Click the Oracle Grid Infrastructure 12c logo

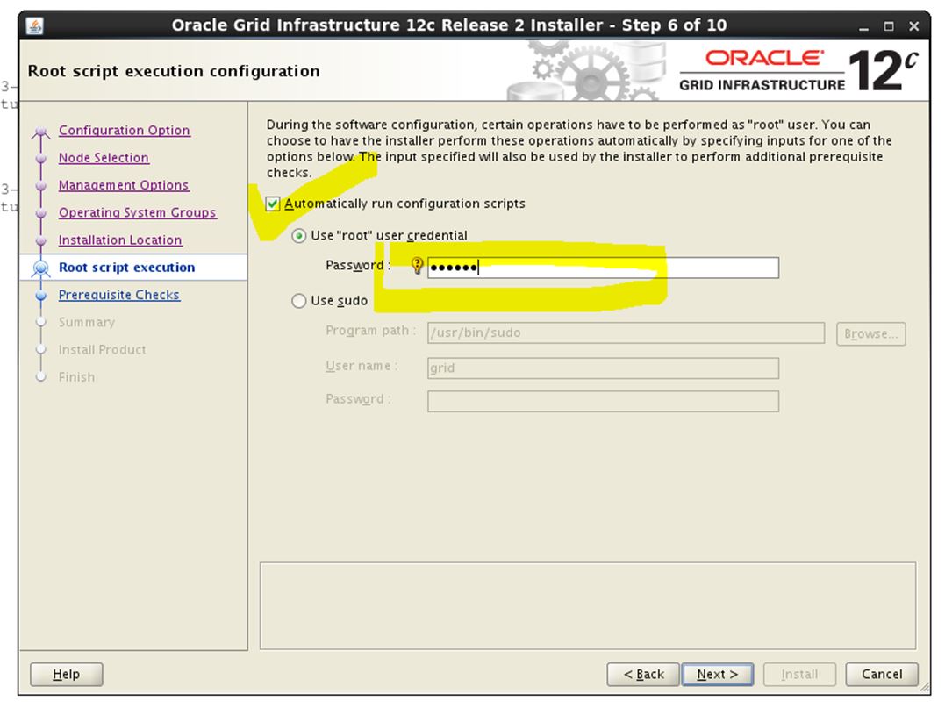click(x=798, y=71)
